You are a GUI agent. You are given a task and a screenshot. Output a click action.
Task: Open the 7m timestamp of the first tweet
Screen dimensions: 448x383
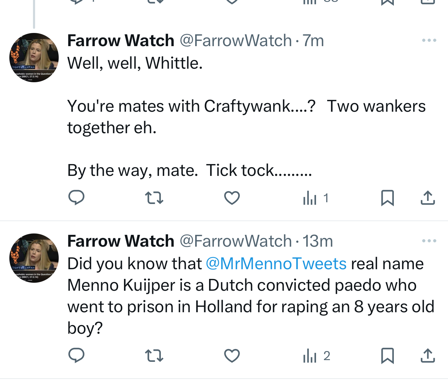click(x=313, y=41)
